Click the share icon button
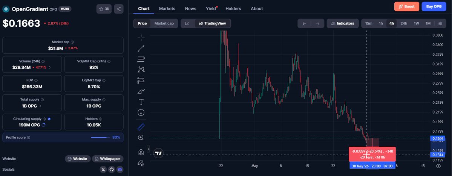The width and height of the screenshot is (452, 176). pyautogui.click(x=119, y=9)
